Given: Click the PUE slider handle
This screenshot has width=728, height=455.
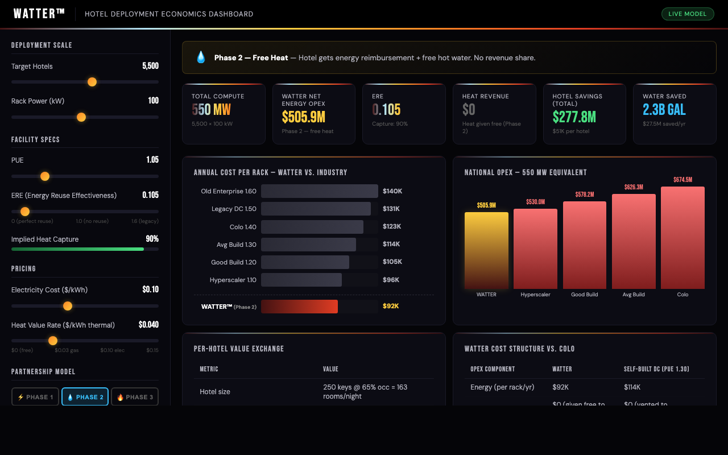Looking at the screenshot, I should [x=45, y=176].
